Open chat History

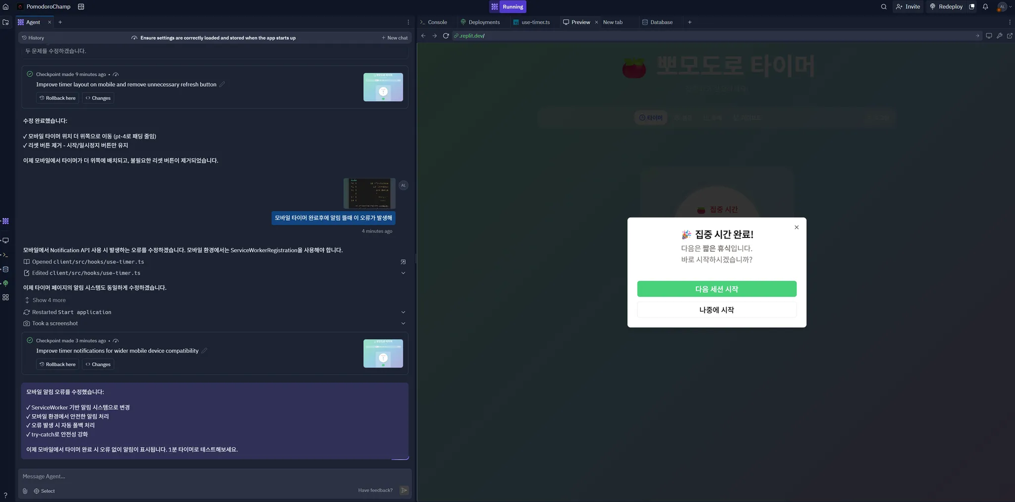point(33,38)
